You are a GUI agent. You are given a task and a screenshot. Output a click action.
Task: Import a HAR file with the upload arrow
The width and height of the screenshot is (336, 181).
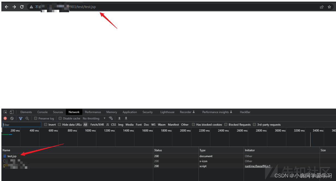pos(119,118)
